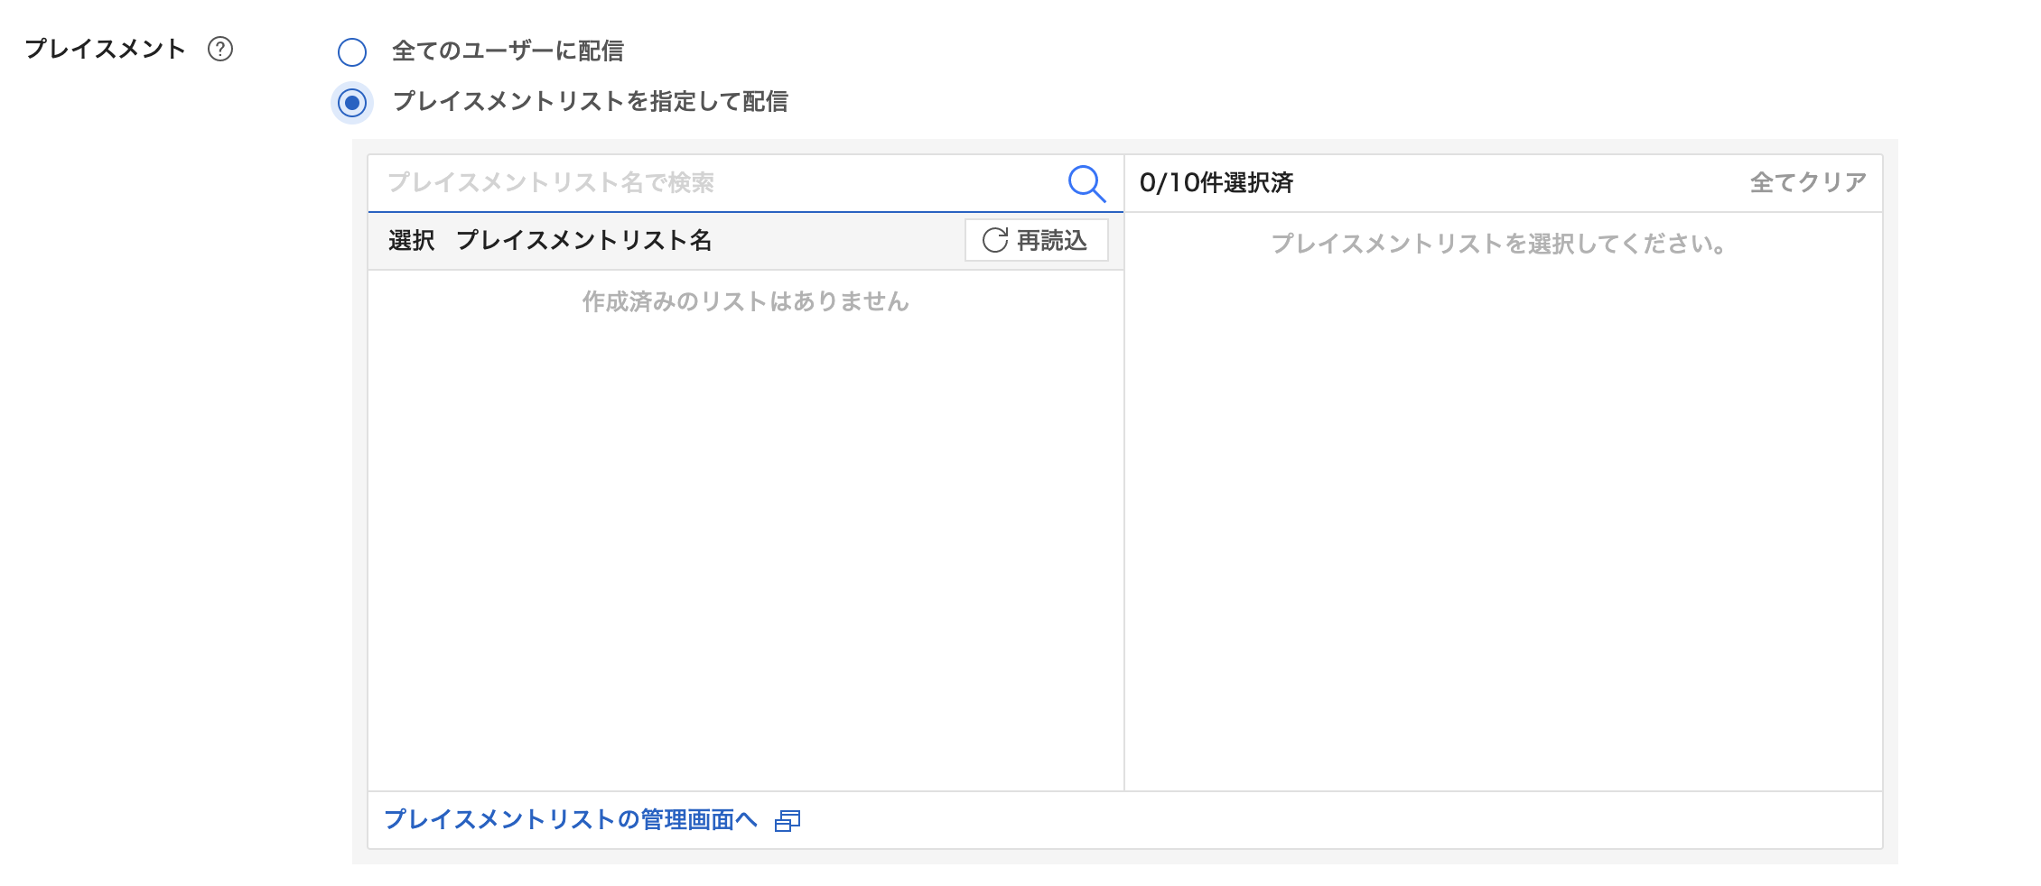The height and width of the screenshot is (886, 2041).
Task: Click the 0/10件選択済 counter text
Action: click(x=1216, y=183)
